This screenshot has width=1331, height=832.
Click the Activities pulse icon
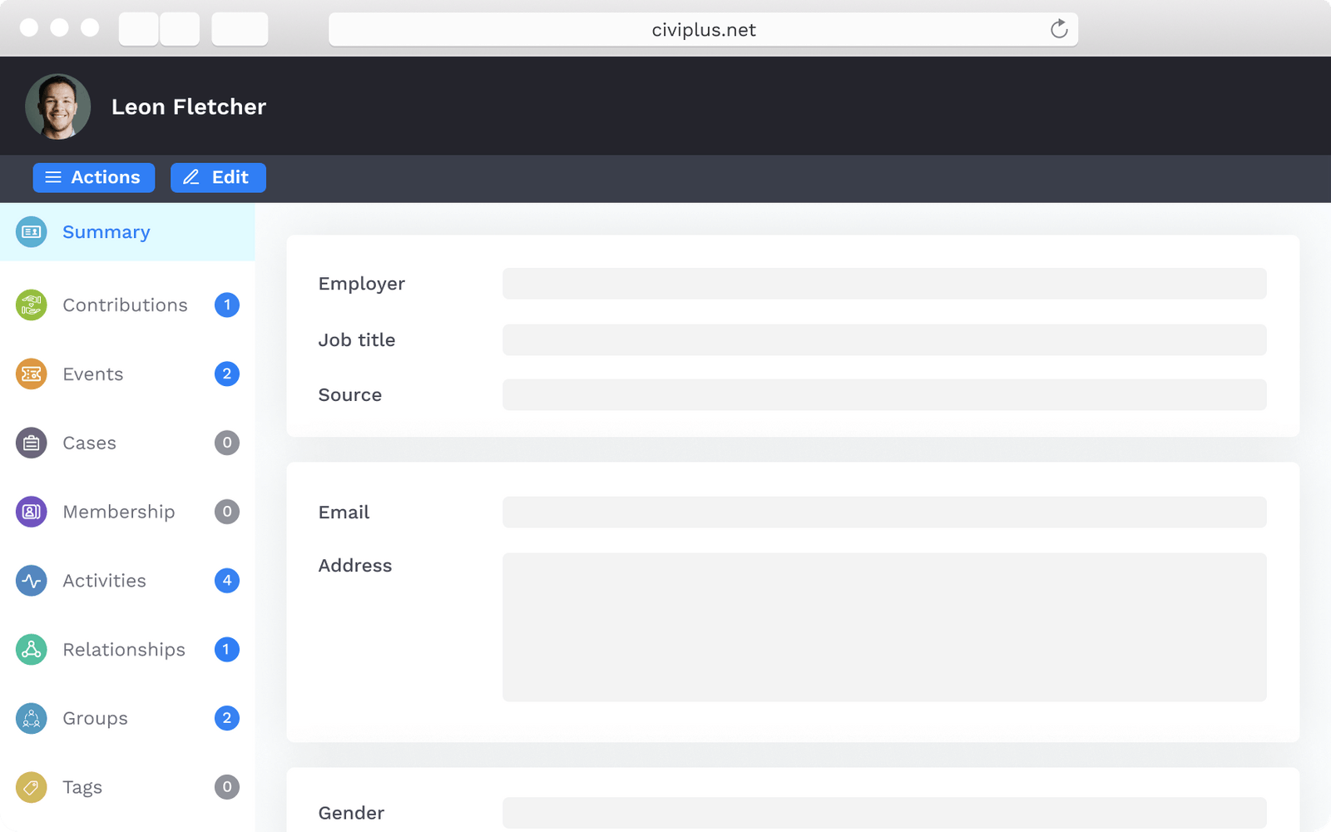(31, 580)
